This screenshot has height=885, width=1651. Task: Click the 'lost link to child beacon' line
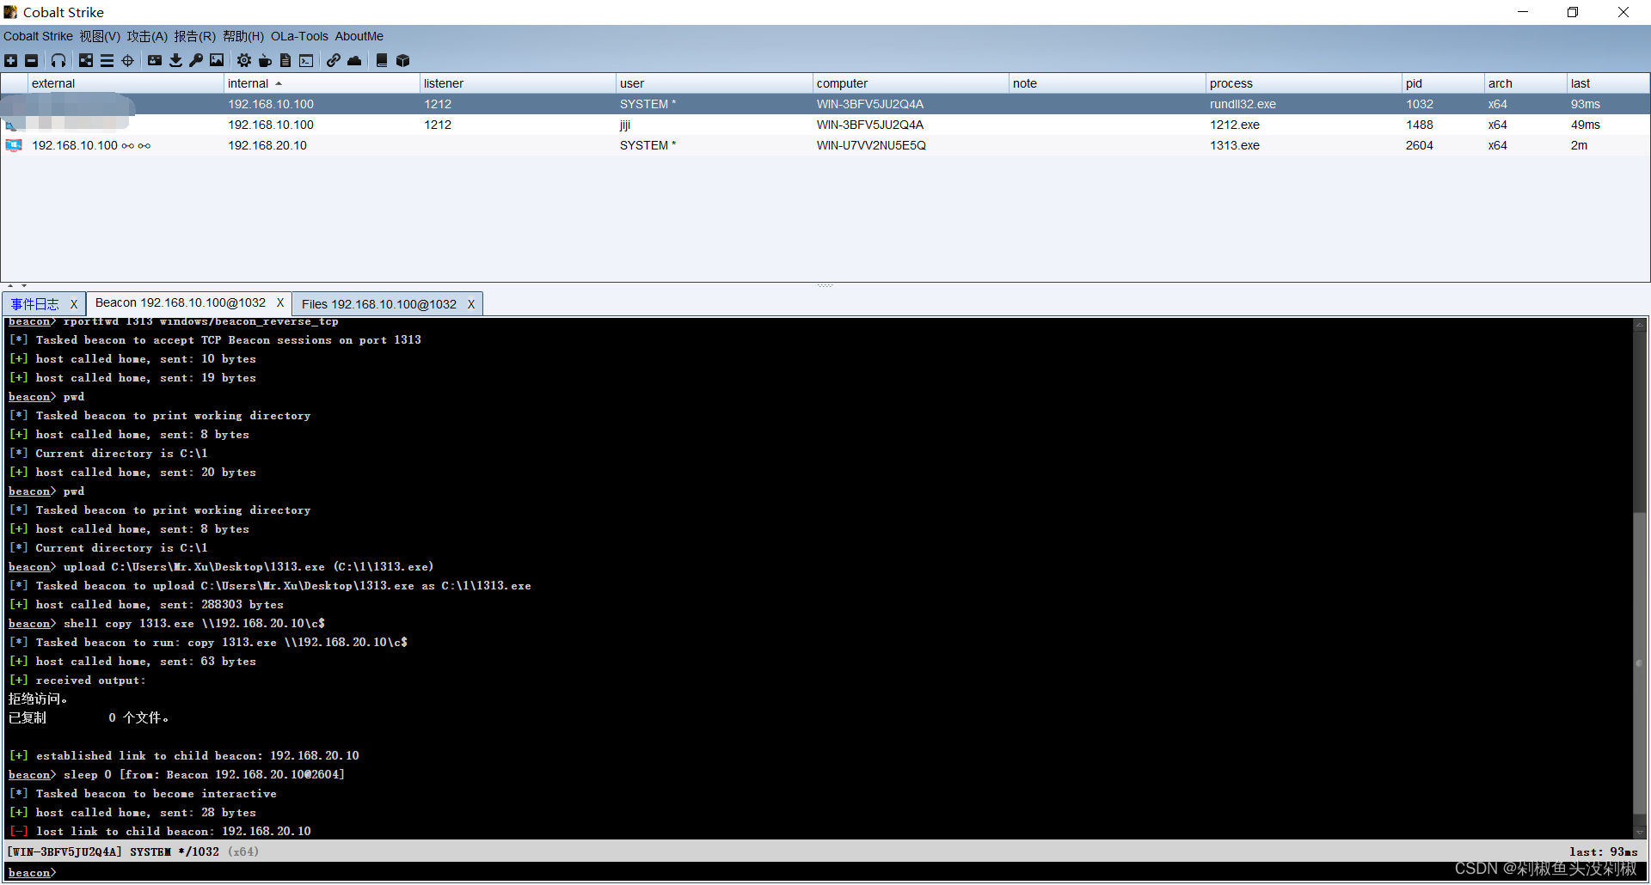pos(160,832)
